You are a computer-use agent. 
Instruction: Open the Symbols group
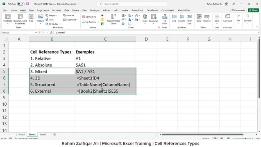point(247,19)
